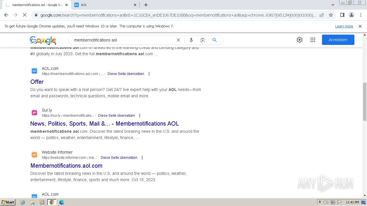
Task: Launch Microsoft Edge from the taskbar
Action: click(x=62, y=202)
